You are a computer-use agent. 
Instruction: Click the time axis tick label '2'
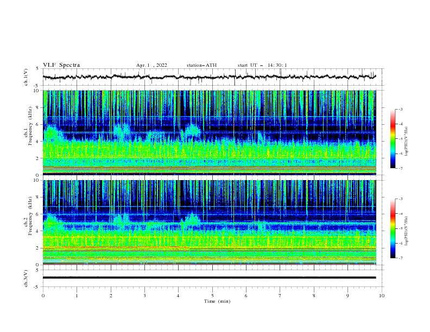(111, 296)
